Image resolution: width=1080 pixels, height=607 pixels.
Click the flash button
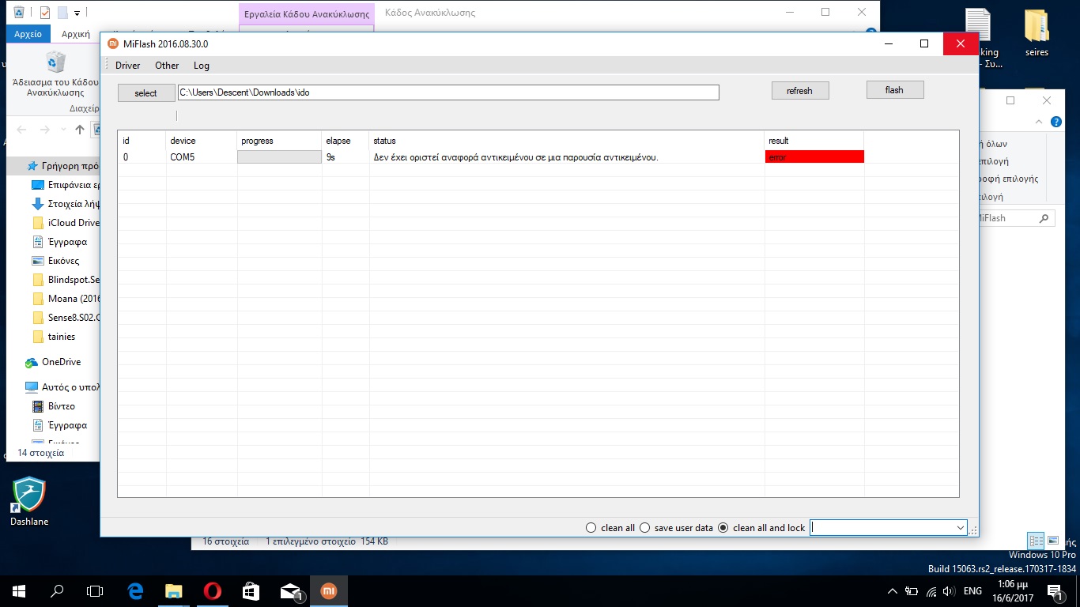tap(894, 90)
